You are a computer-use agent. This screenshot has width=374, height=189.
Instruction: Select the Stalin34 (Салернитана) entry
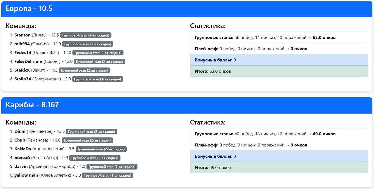click(x=67, y=79)
